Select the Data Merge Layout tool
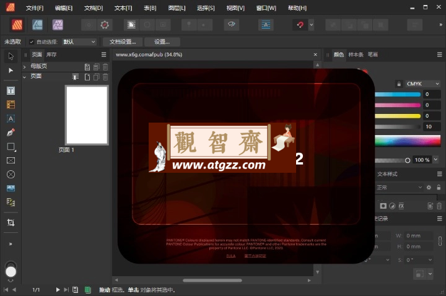 (11, 202)
